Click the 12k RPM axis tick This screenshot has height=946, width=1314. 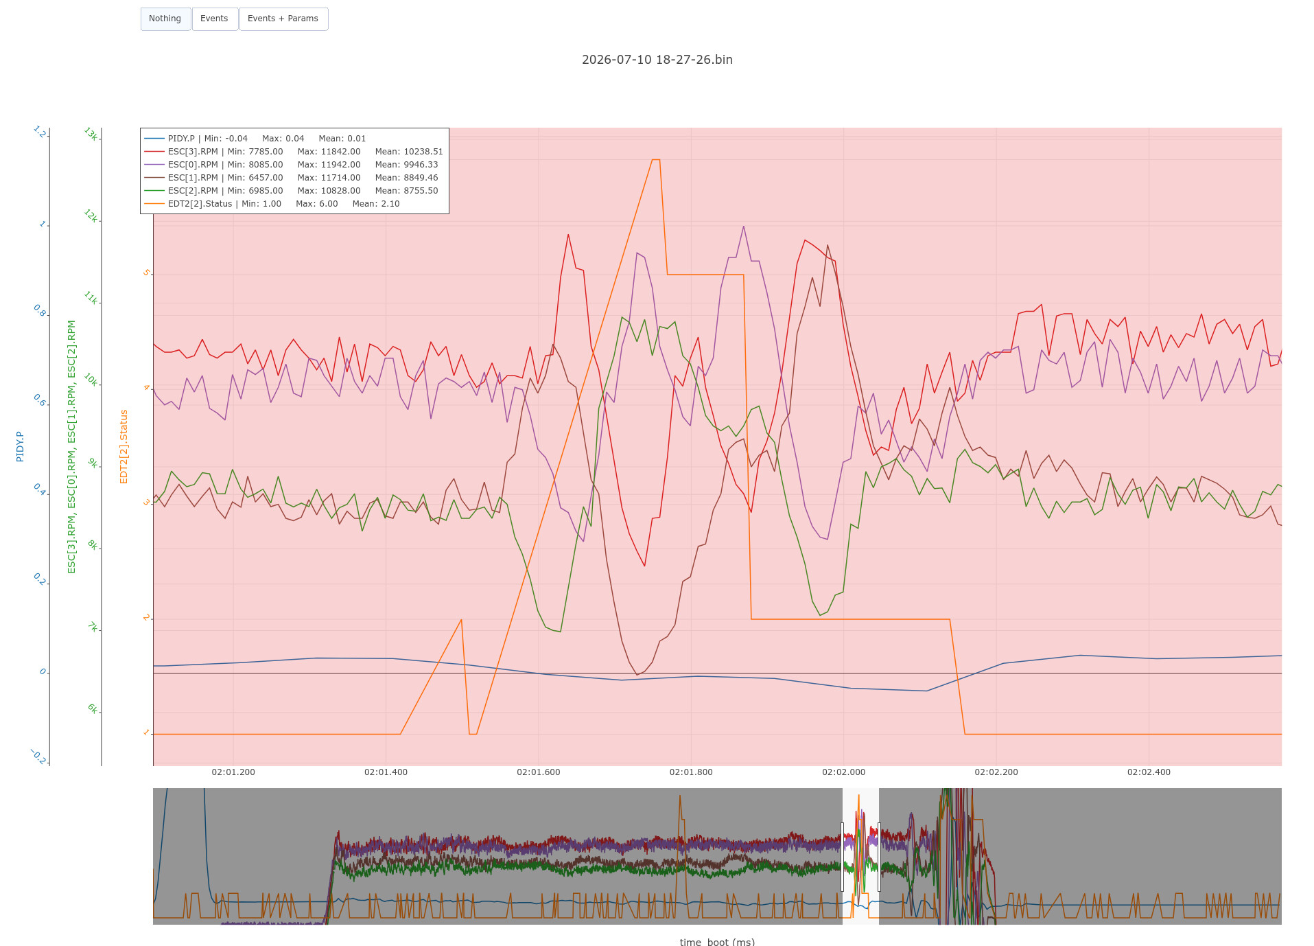click(91, 216)
